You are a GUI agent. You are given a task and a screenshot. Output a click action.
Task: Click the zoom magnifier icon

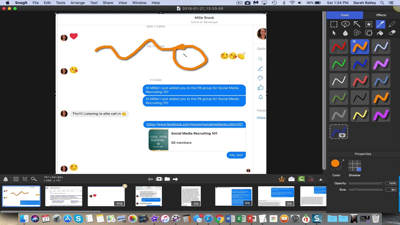coord(34,179)
